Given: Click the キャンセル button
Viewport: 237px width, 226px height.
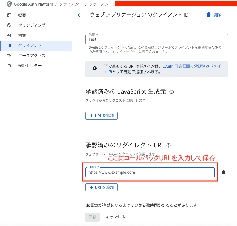Looking at the screenshot, I should 115,217.
